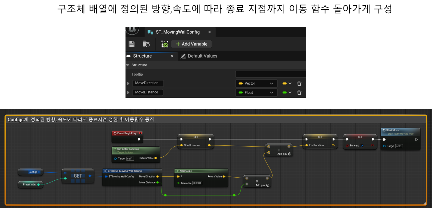Close the ST_MovingWallConfig tab

coord(209,32)
